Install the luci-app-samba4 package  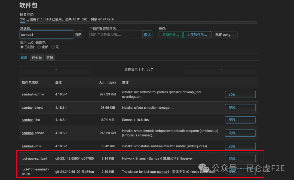(240, 159)
